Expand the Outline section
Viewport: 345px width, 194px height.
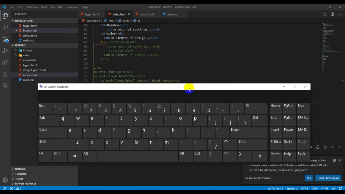tap(44, 169)
